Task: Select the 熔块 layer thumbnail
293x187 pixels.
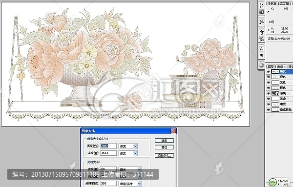Action: [275, 93]
